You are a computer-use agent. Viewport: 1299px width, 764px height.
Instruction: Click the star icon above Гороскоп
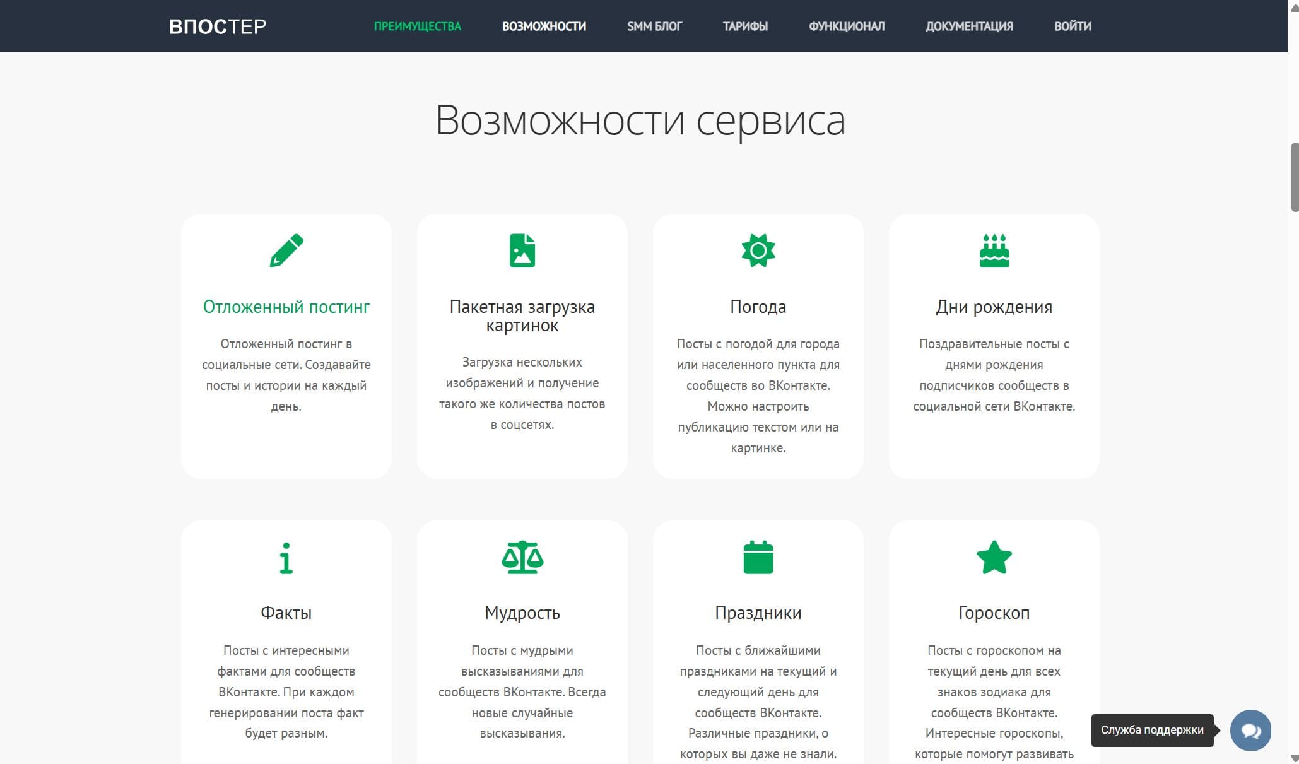[x=994, y=558]
